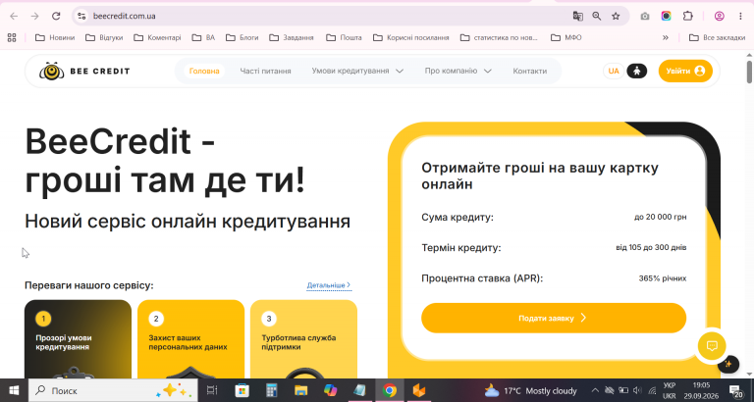Open the Блоги bookmarks folder
The image size is (754, 402).
tap(242, 37)
